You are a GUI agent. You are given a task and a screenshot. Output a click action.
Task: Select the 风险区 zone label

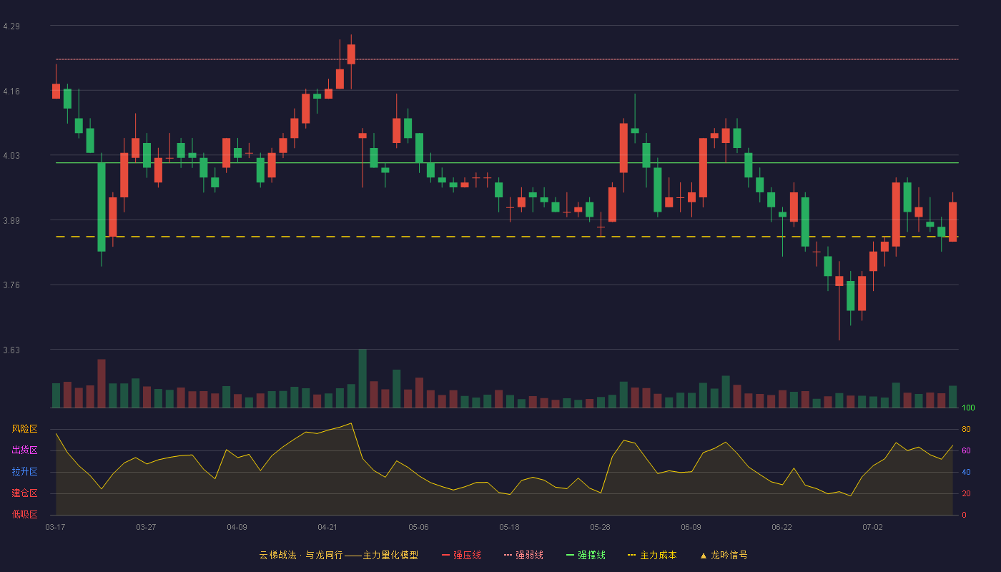(x=24, y=429)
